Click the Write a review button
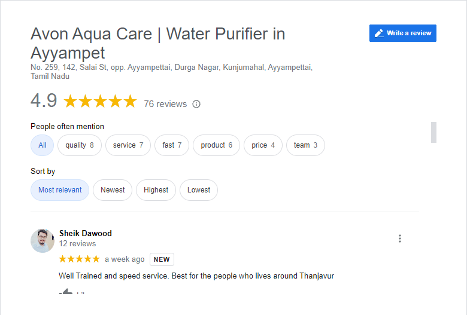Image resolution: width=467 pixels, height=315 pixels. coord(403,33)
